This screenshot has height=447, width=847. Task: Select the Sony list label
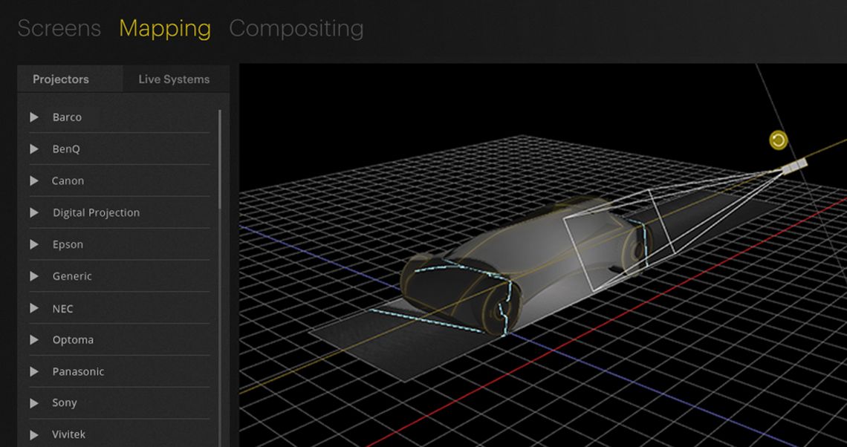[65, 402]
